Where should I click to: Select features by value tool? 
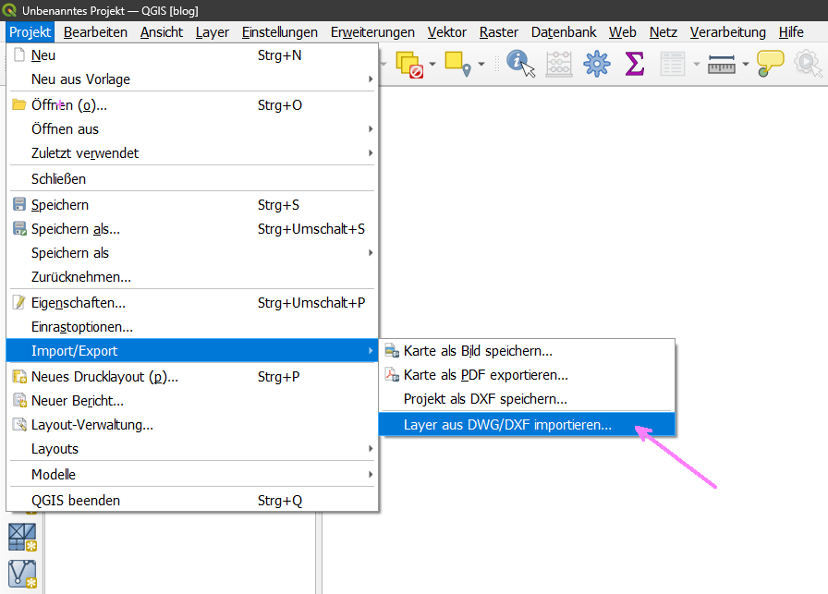[454, 63]
